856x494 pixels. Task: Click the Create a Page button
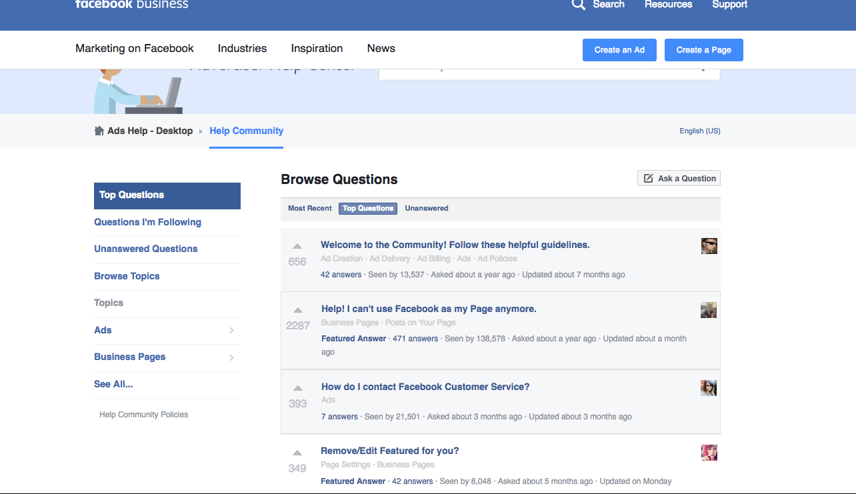(704, 50)
